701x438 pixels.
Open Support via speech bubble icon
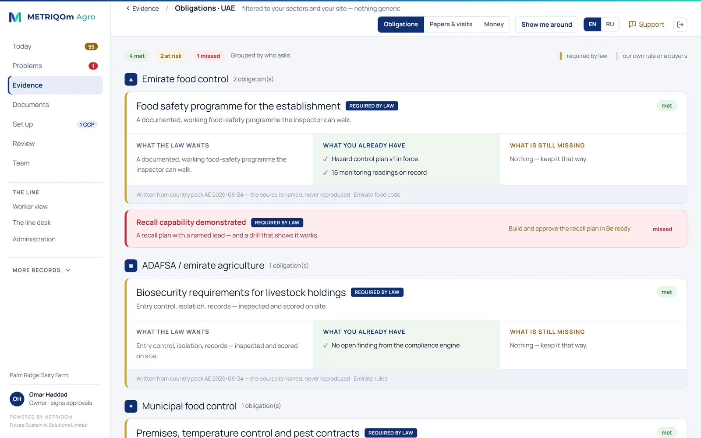point(632,25)
